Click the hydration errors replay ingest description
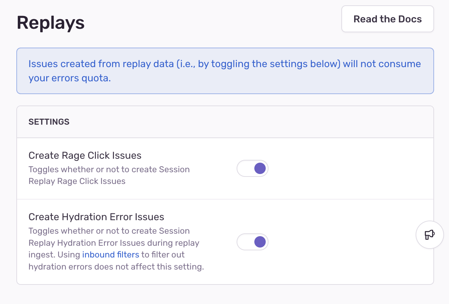 [116, 249]
